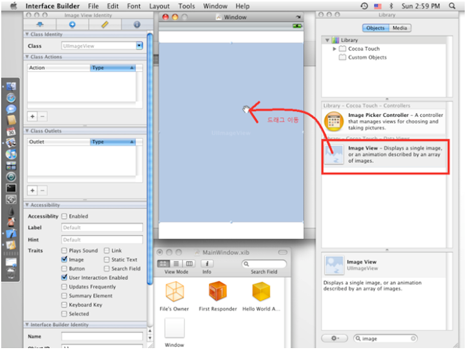Toggle the Selected trait checkbox
The image size is (466, 350).
(64, 314)
